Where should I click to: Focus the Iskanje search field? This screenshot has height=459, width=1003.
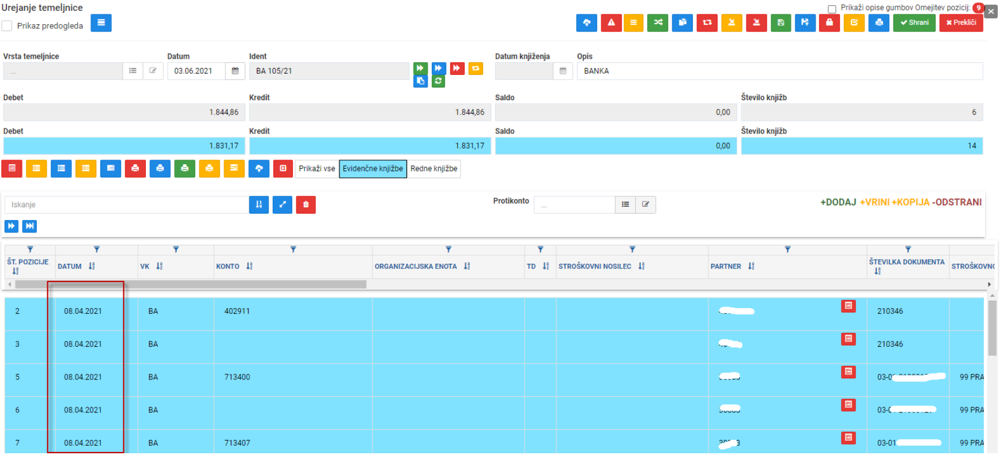pos(127,204)
